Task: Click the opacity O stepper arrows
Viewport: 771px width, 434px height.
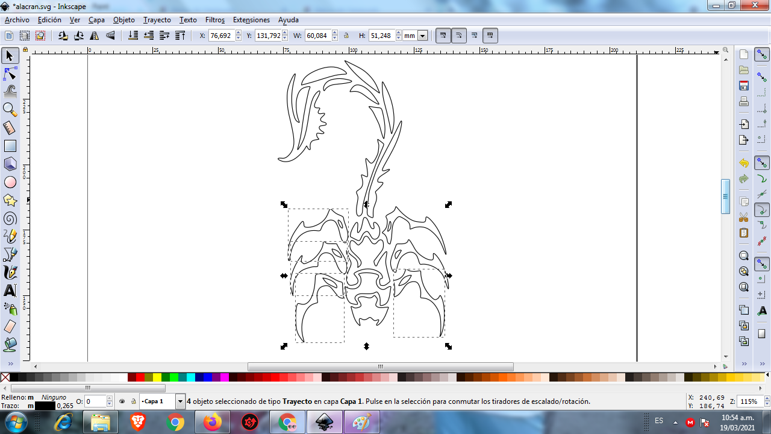Action: pos(110,401)
